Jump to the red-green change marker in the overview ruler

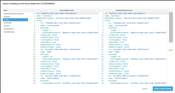(x=171, y=50)
